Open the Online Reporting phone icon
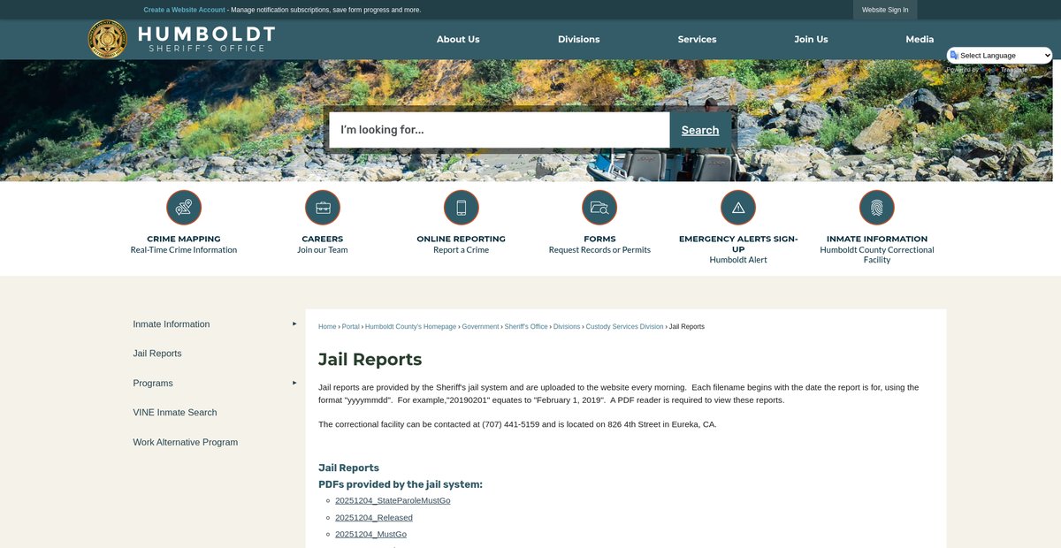Viewport: 1061px width, 548px height. point(461,208)
